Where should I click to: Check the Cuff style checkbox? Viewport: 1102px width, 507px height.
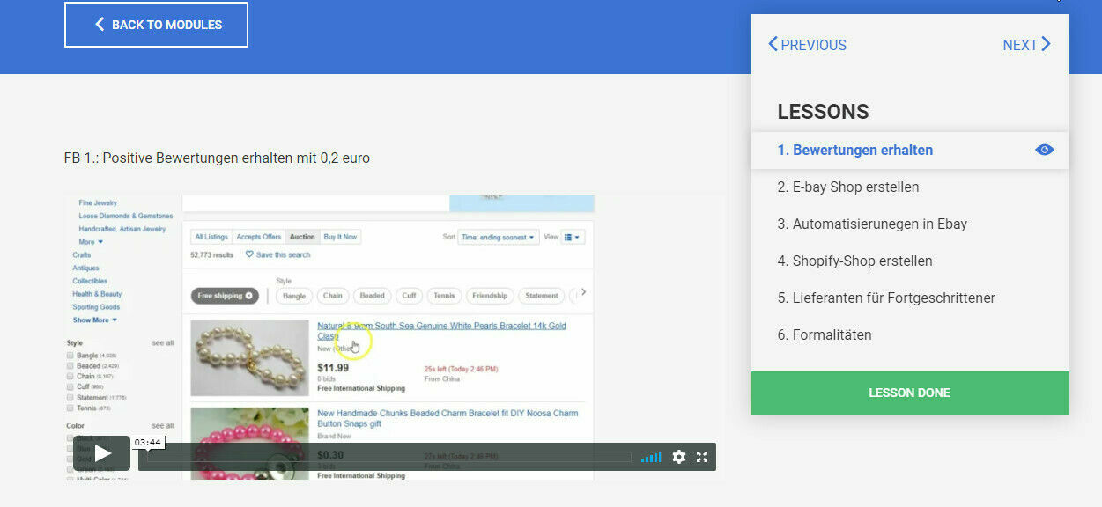70,387
